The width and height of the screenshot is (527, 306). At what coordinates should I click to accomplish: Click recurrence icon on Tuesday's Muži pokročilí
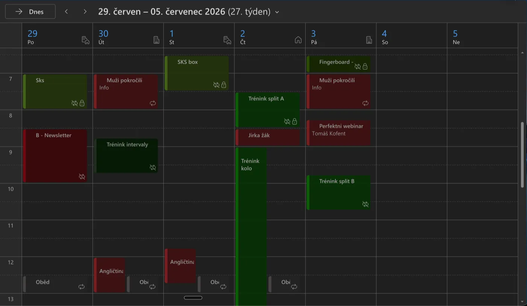tap(153, 103)
